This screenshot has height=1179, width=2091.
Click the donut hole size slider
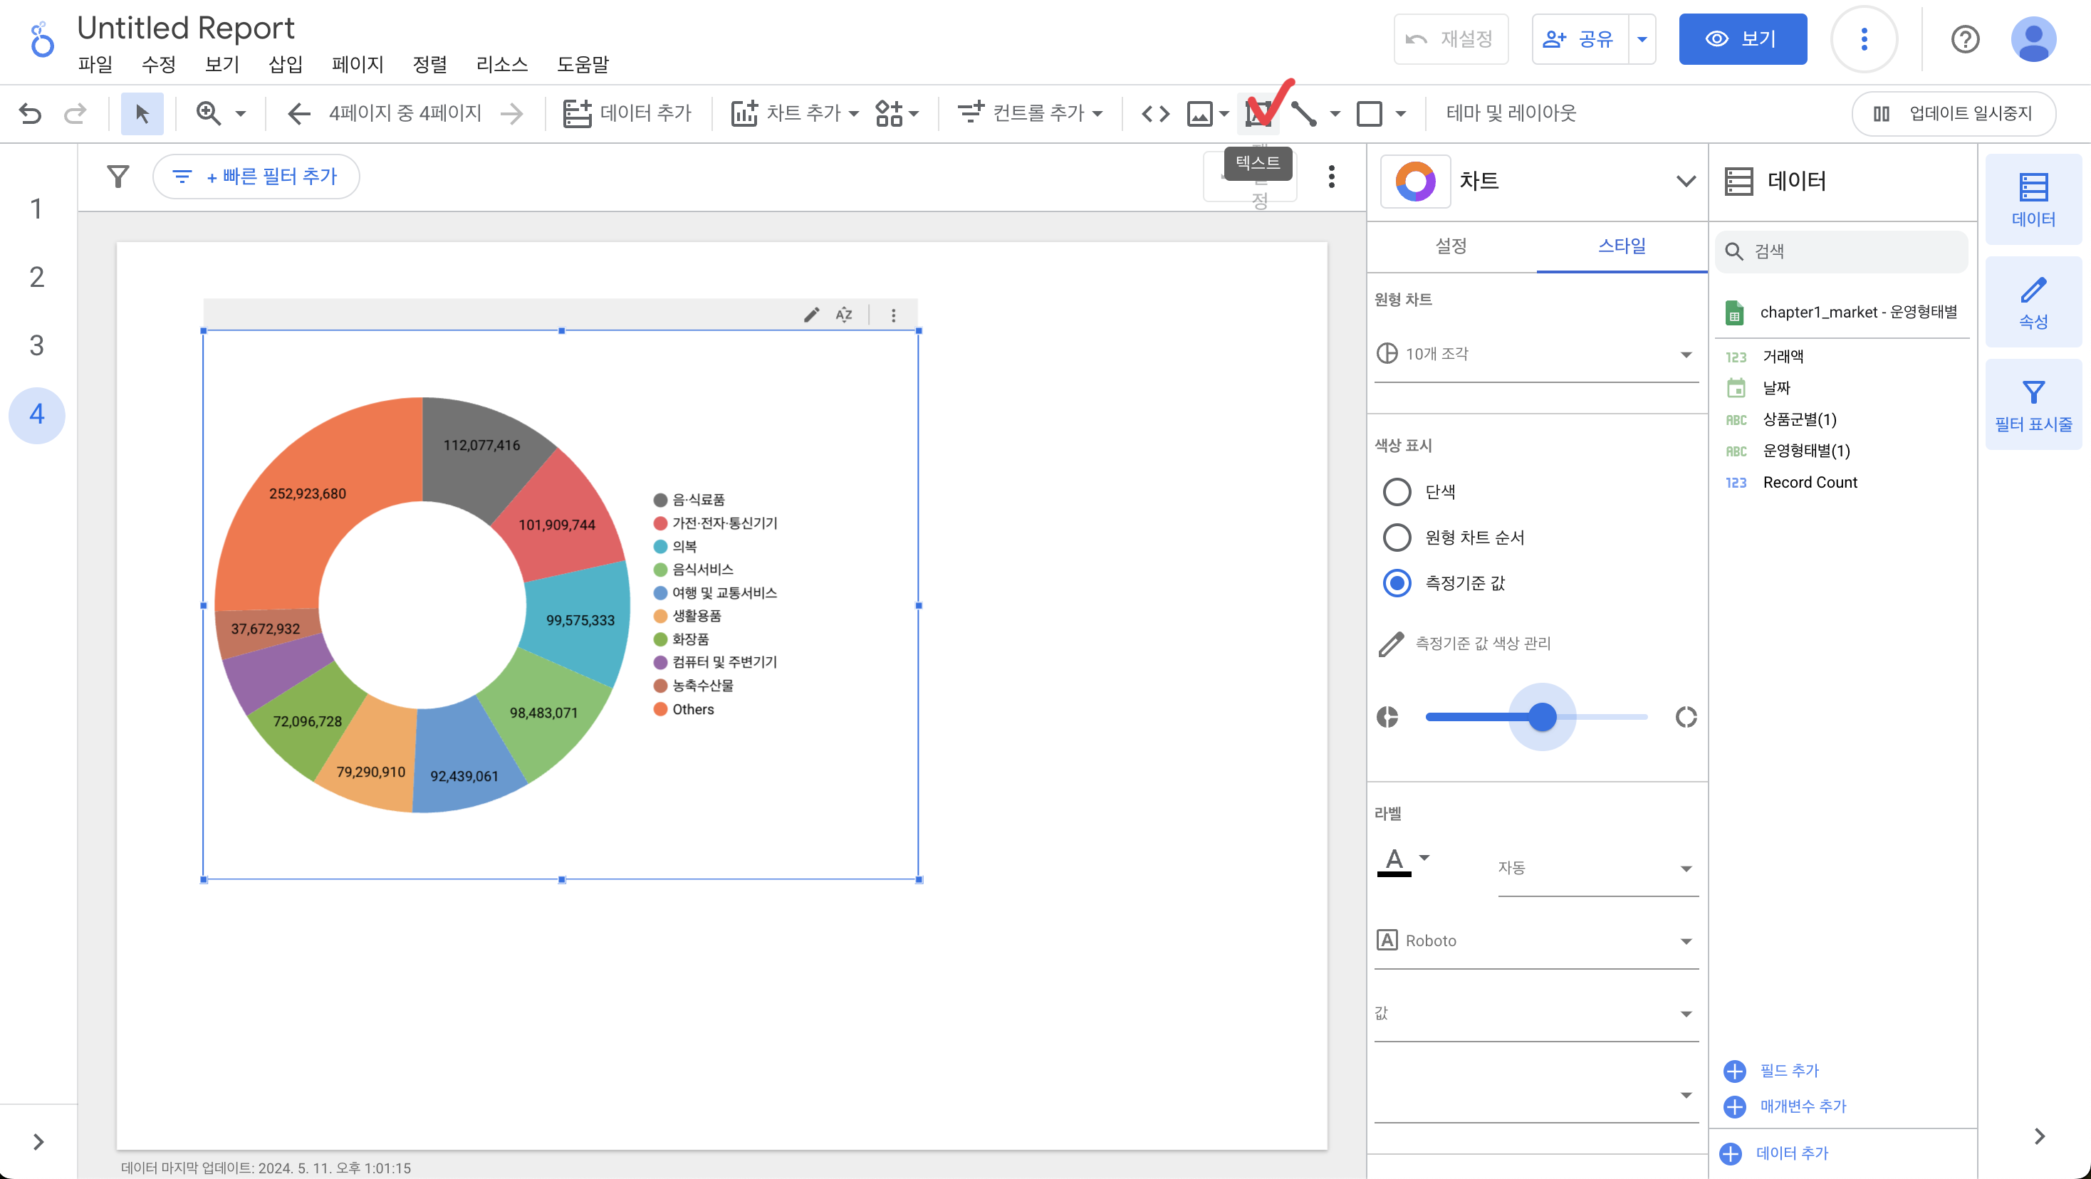click(1541, 718)
